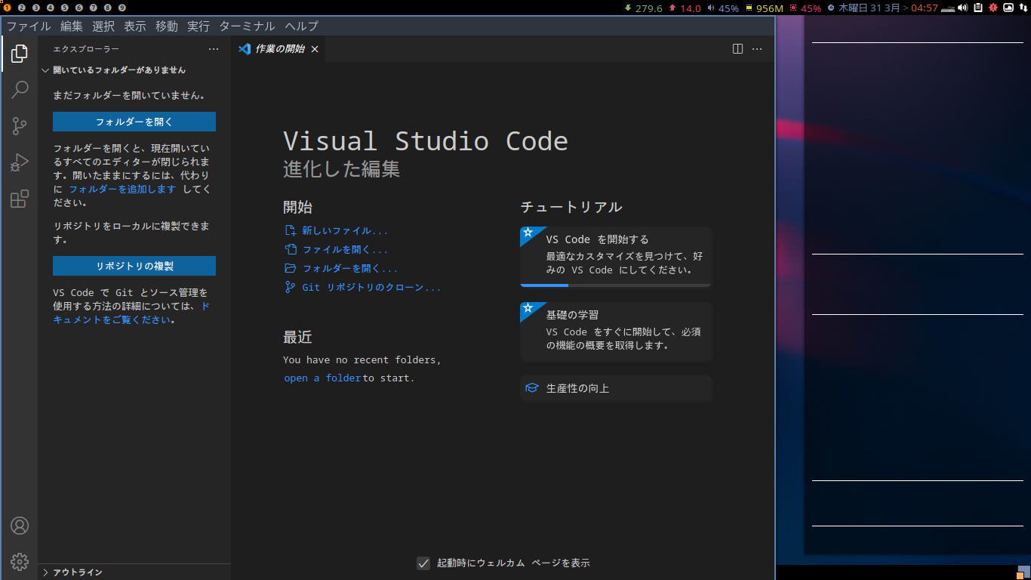
Task: Open the Accounts menu icon
Action: coord(20,526)
